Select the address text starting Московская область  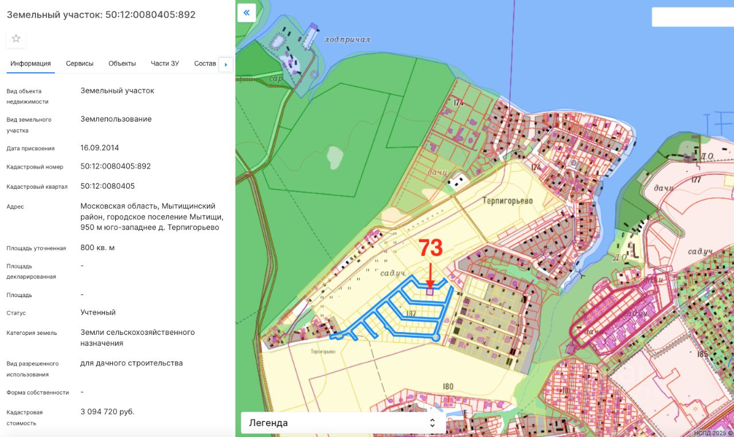[152, 217]
